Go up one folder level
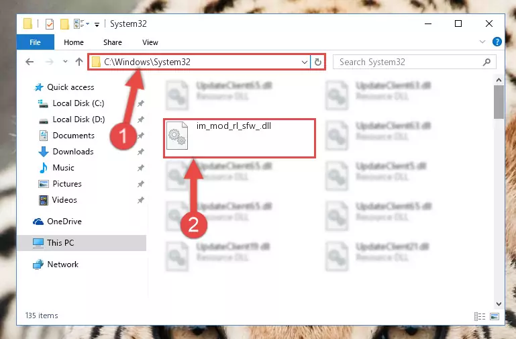 [x=79, y=62]
